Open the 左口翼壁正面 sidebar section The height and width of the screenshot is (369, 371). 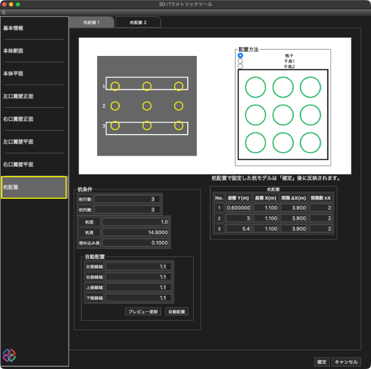34,96
